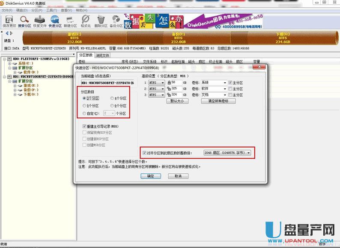The image size is (340, 248).
Task: Click the 快速分区 (Quick partition) toolbar icon
Action: coord(55,21)
